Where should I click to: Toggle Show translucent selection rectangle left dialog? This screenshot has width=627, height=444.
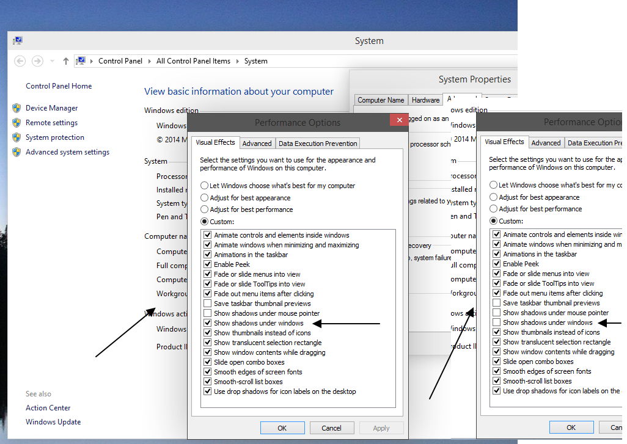[x=208, y=343]
